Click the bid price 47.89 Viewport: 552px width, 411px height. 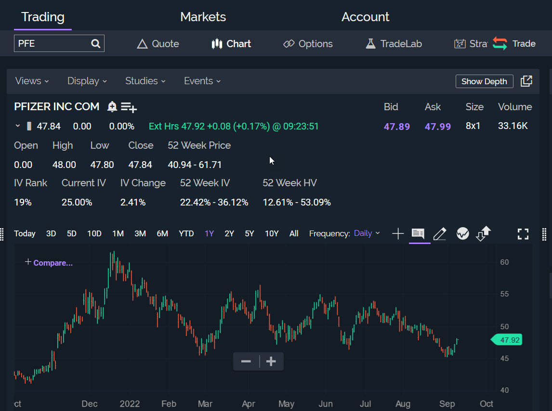[x=397, y=126]
